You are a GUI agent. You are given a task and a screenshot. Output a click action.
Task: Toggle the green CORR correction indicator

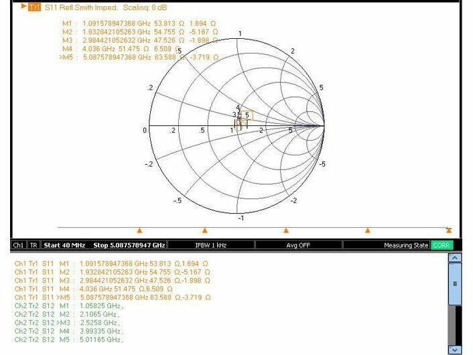442,245
